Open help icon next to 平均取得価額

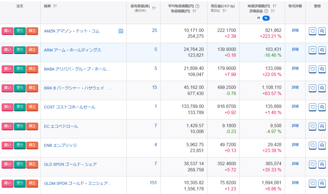tap(197, 6)
